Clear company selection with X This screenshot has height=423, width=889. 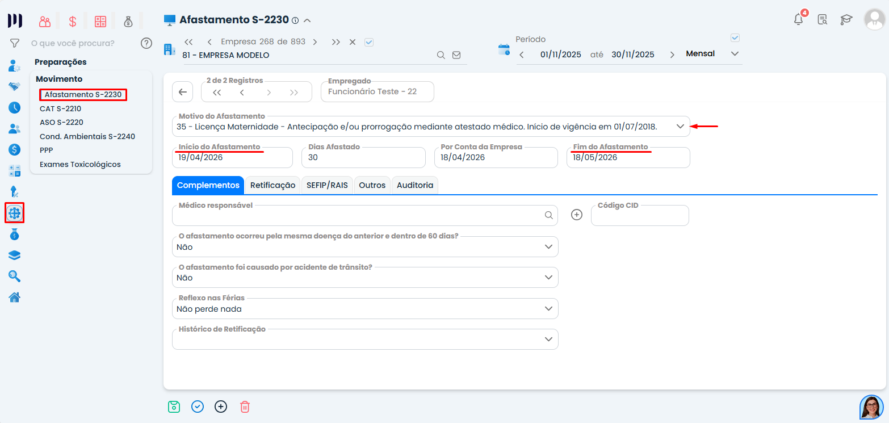click(x=353, y=42)
